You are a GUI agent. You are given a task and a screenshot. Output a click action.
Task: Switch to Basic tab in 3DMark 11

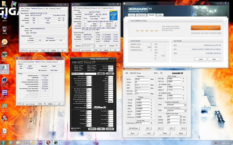[x=132, y=15]
